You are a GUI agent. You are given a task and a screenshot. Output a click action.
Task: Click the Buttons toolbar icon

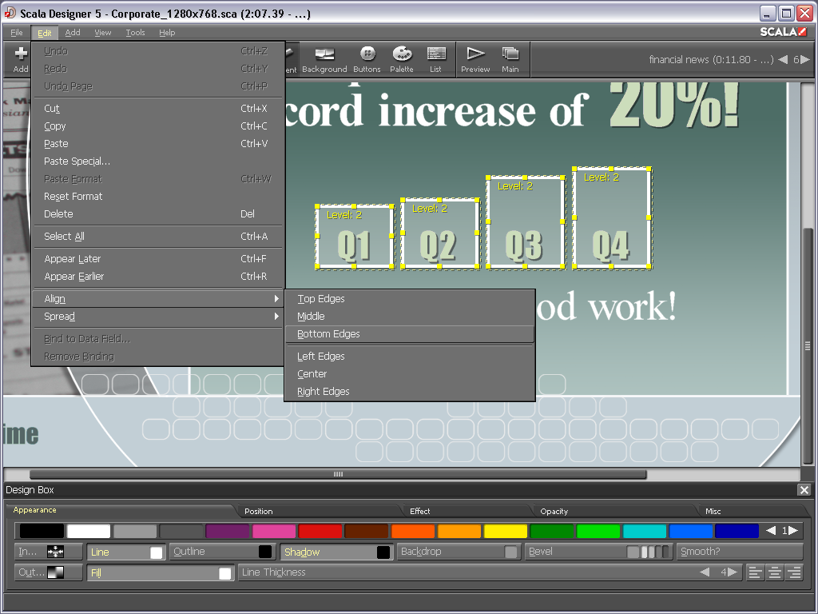click(x=367, y=59)
